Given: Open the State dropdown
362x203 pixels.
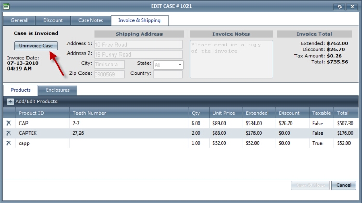Looking at the screenshot, I should click(168, 65).
